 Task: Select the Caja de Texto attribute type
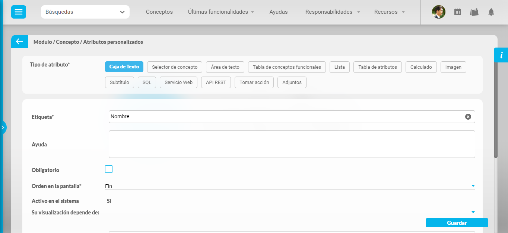[124, 67]
